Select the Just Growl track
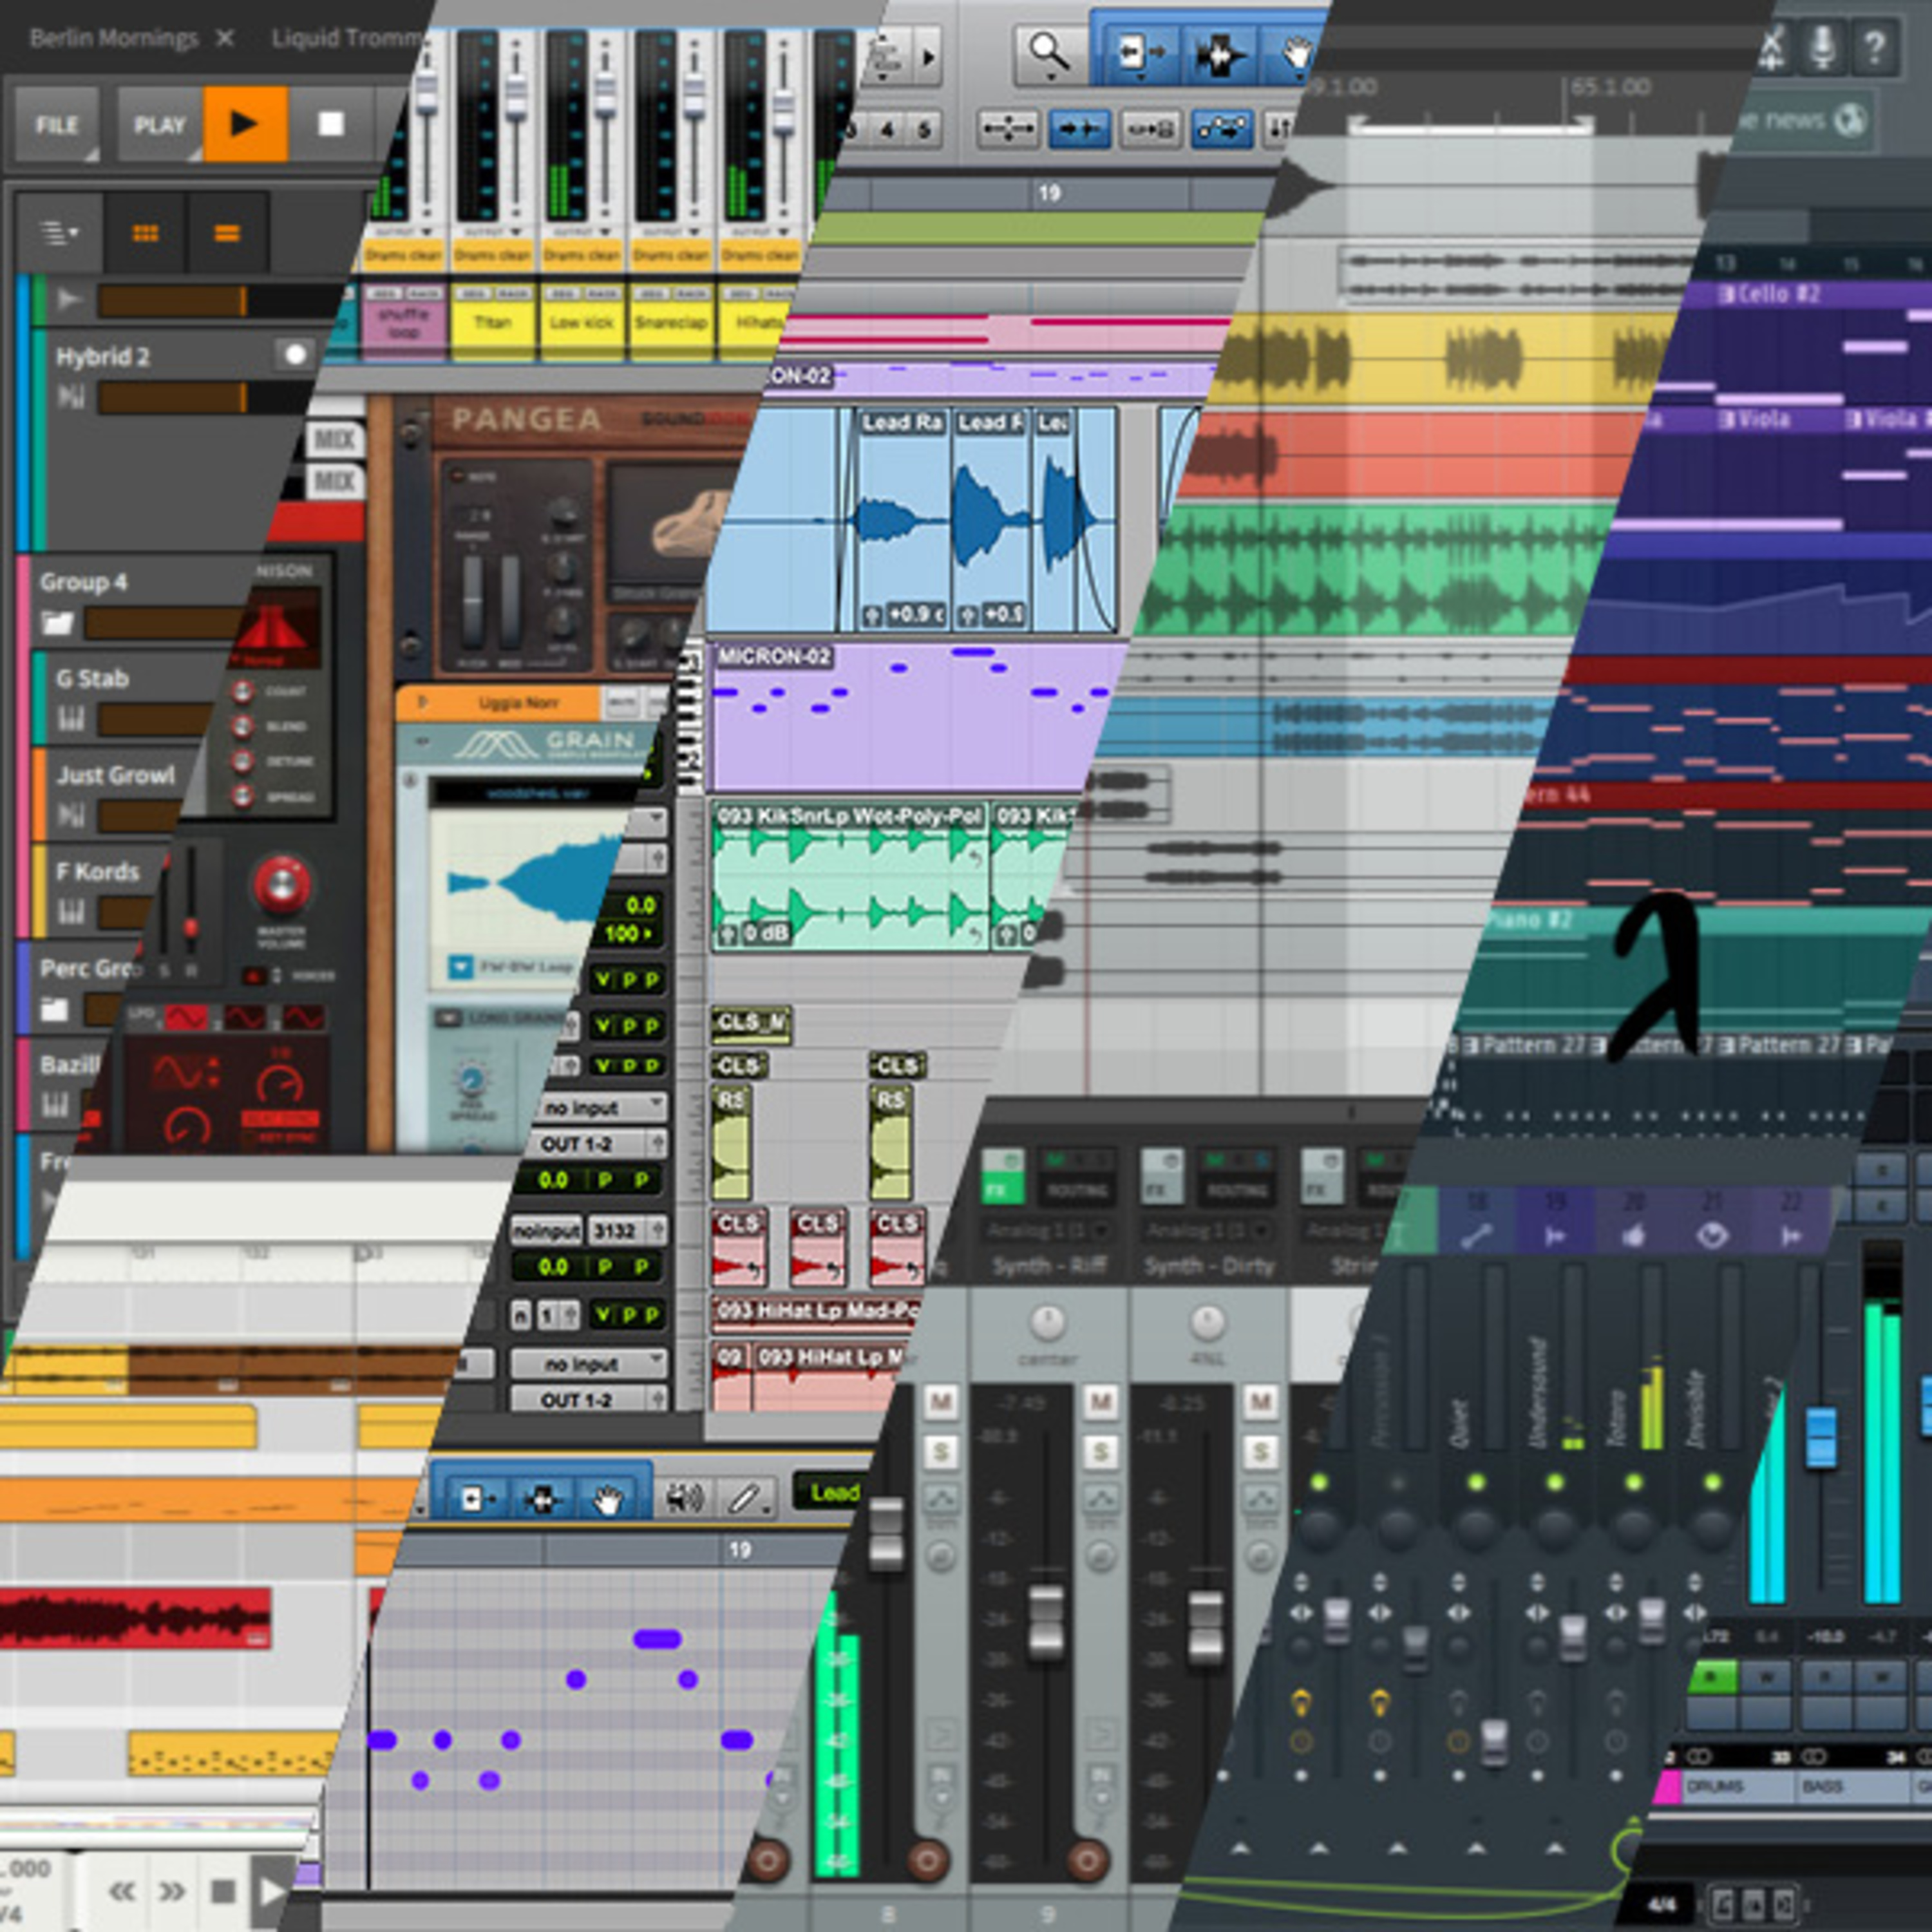The height and width of the screenshot is (1932, 1932). coord(115,774)
